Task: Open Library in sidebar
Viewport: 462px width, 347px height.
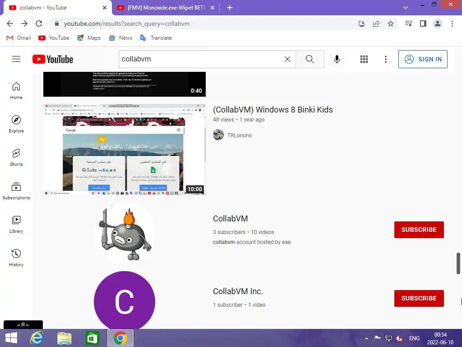Action: pos(16,225)
